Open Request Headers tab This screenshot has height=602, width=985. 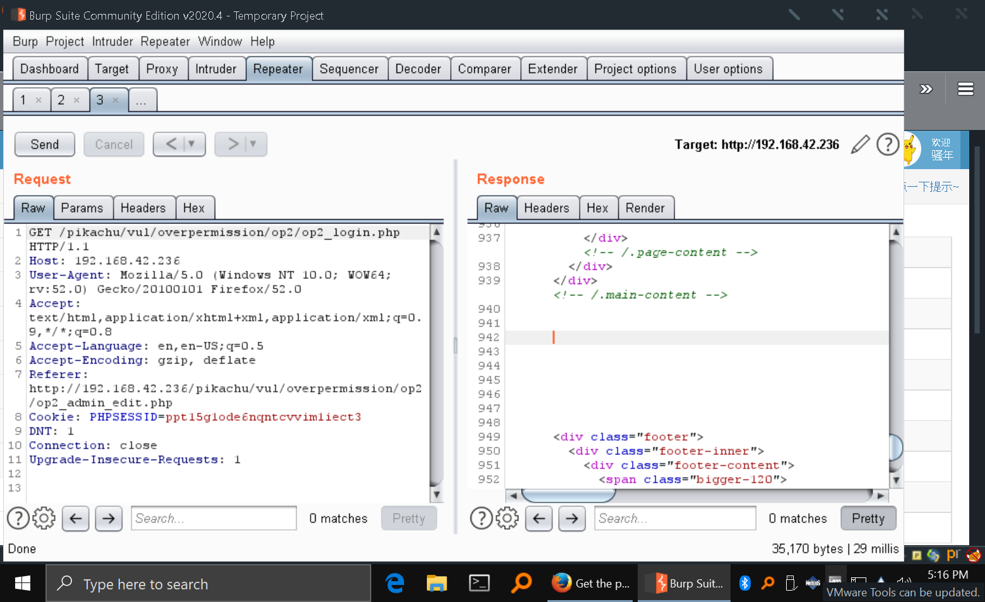143,208
